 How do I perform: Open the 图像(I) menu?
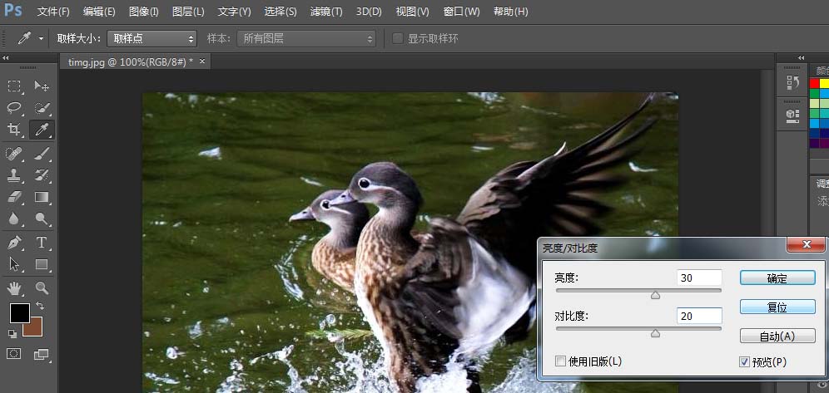pyautogui.click(x=143, y=11)
